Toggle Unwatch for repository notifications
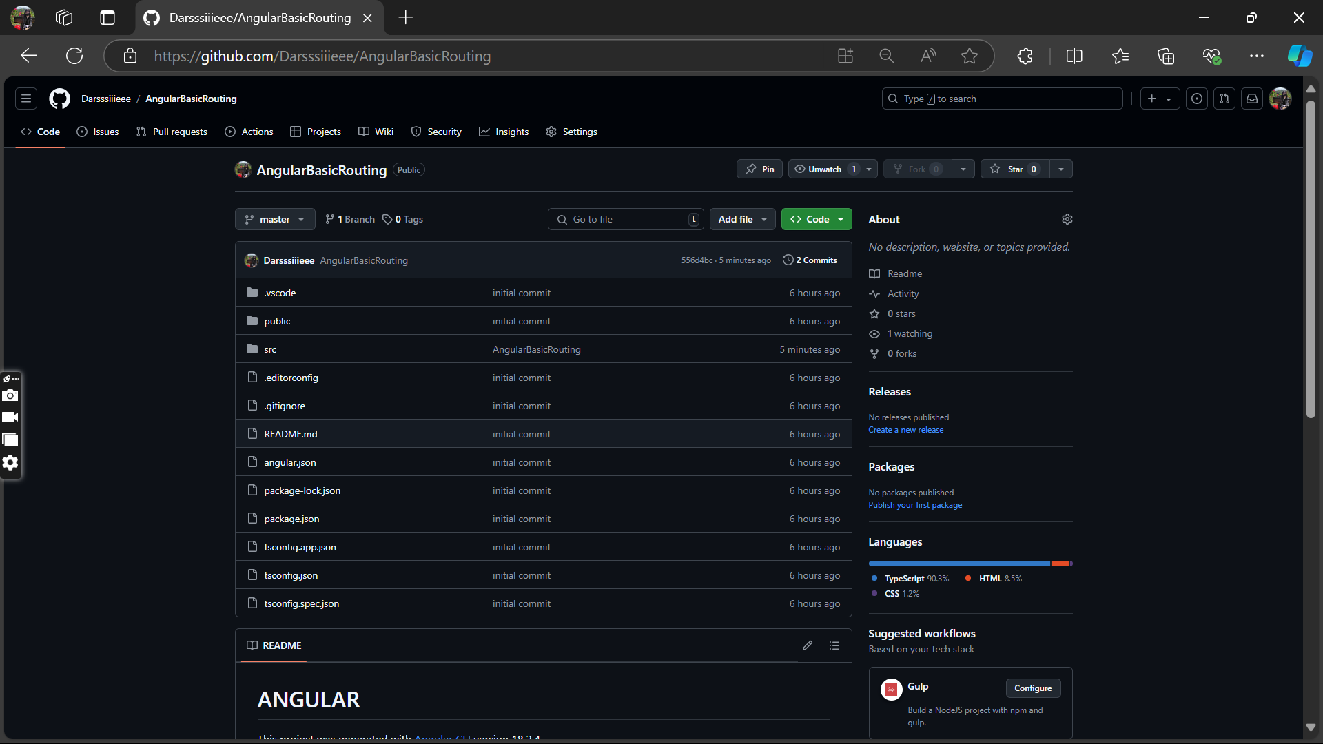The height and width of the screenshot is (744, 1323). tap(825, 169)
